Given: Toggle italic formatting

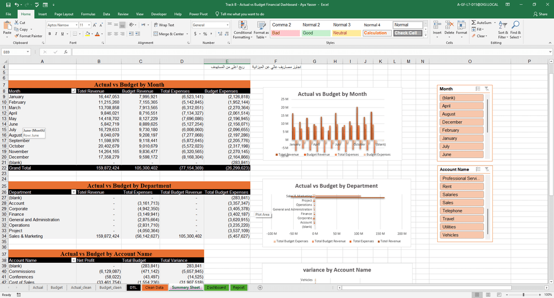Looking at the screenshot, I should pos(56,34).
